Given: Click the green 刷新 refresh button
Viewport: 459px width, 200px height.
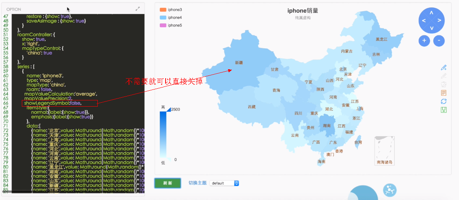Looking at the screenshot, I should click(168, 183).
